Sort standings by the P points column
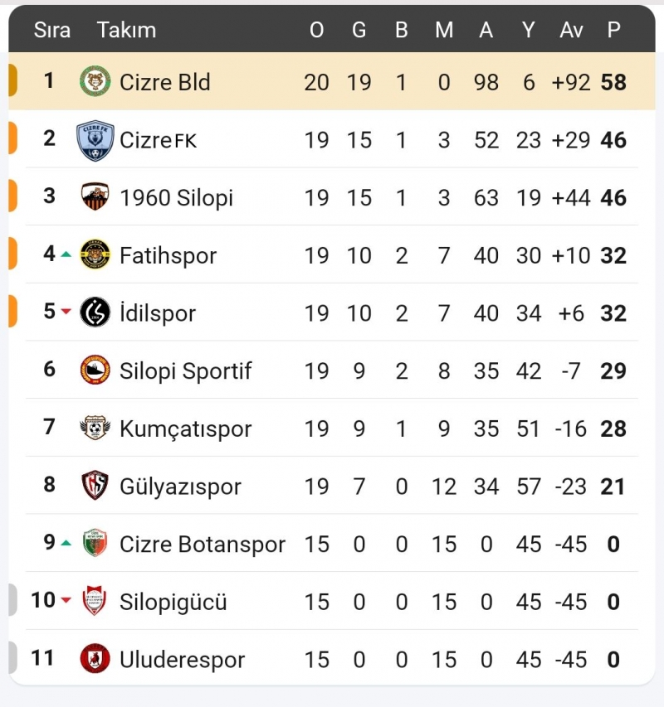Viewport: 664px width, 707px height. click(x=613, y=30)
